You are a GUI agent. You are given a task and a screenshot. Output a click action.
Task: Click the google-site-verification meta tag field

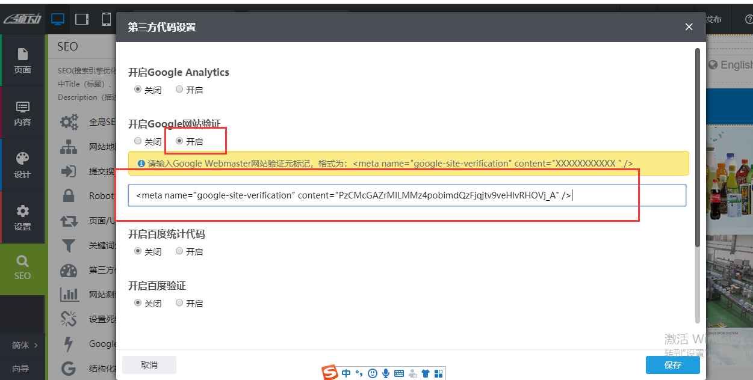[x=406, y=195]
